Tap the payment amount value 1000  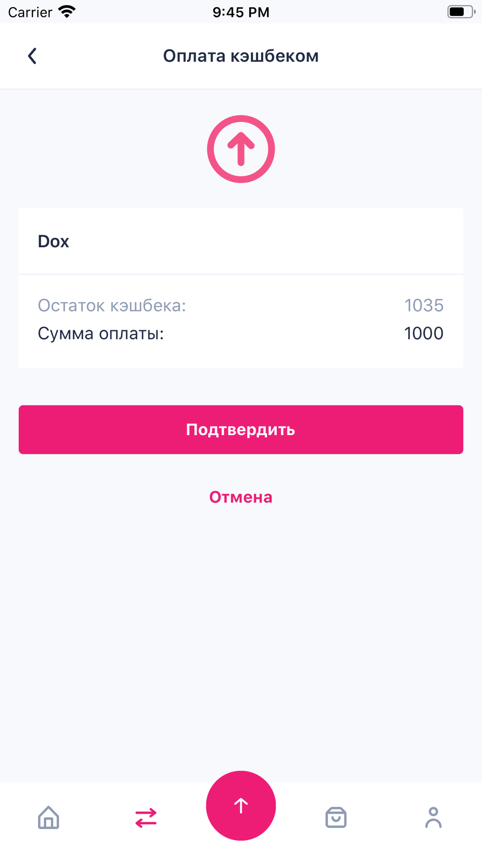click(x=424, y=333)
